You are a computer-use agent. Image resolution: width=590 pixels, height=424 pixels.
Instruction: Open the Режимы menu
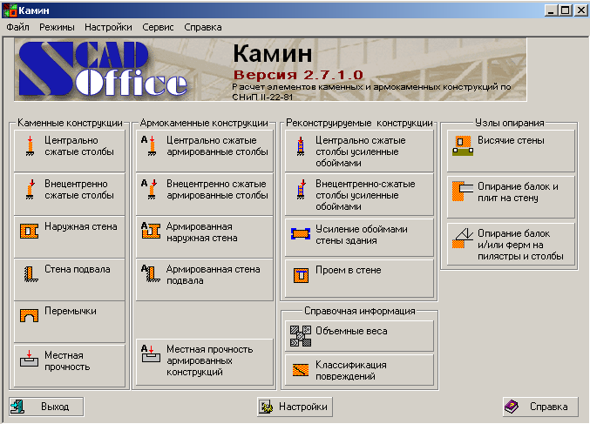tap(57, 27)
